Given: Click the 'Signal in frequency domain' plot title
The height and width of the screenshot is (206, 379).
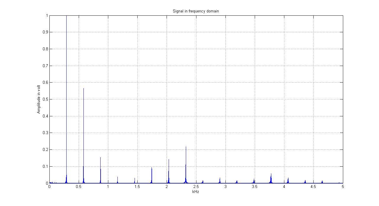Looking at the screenshot, I should 196,11.
